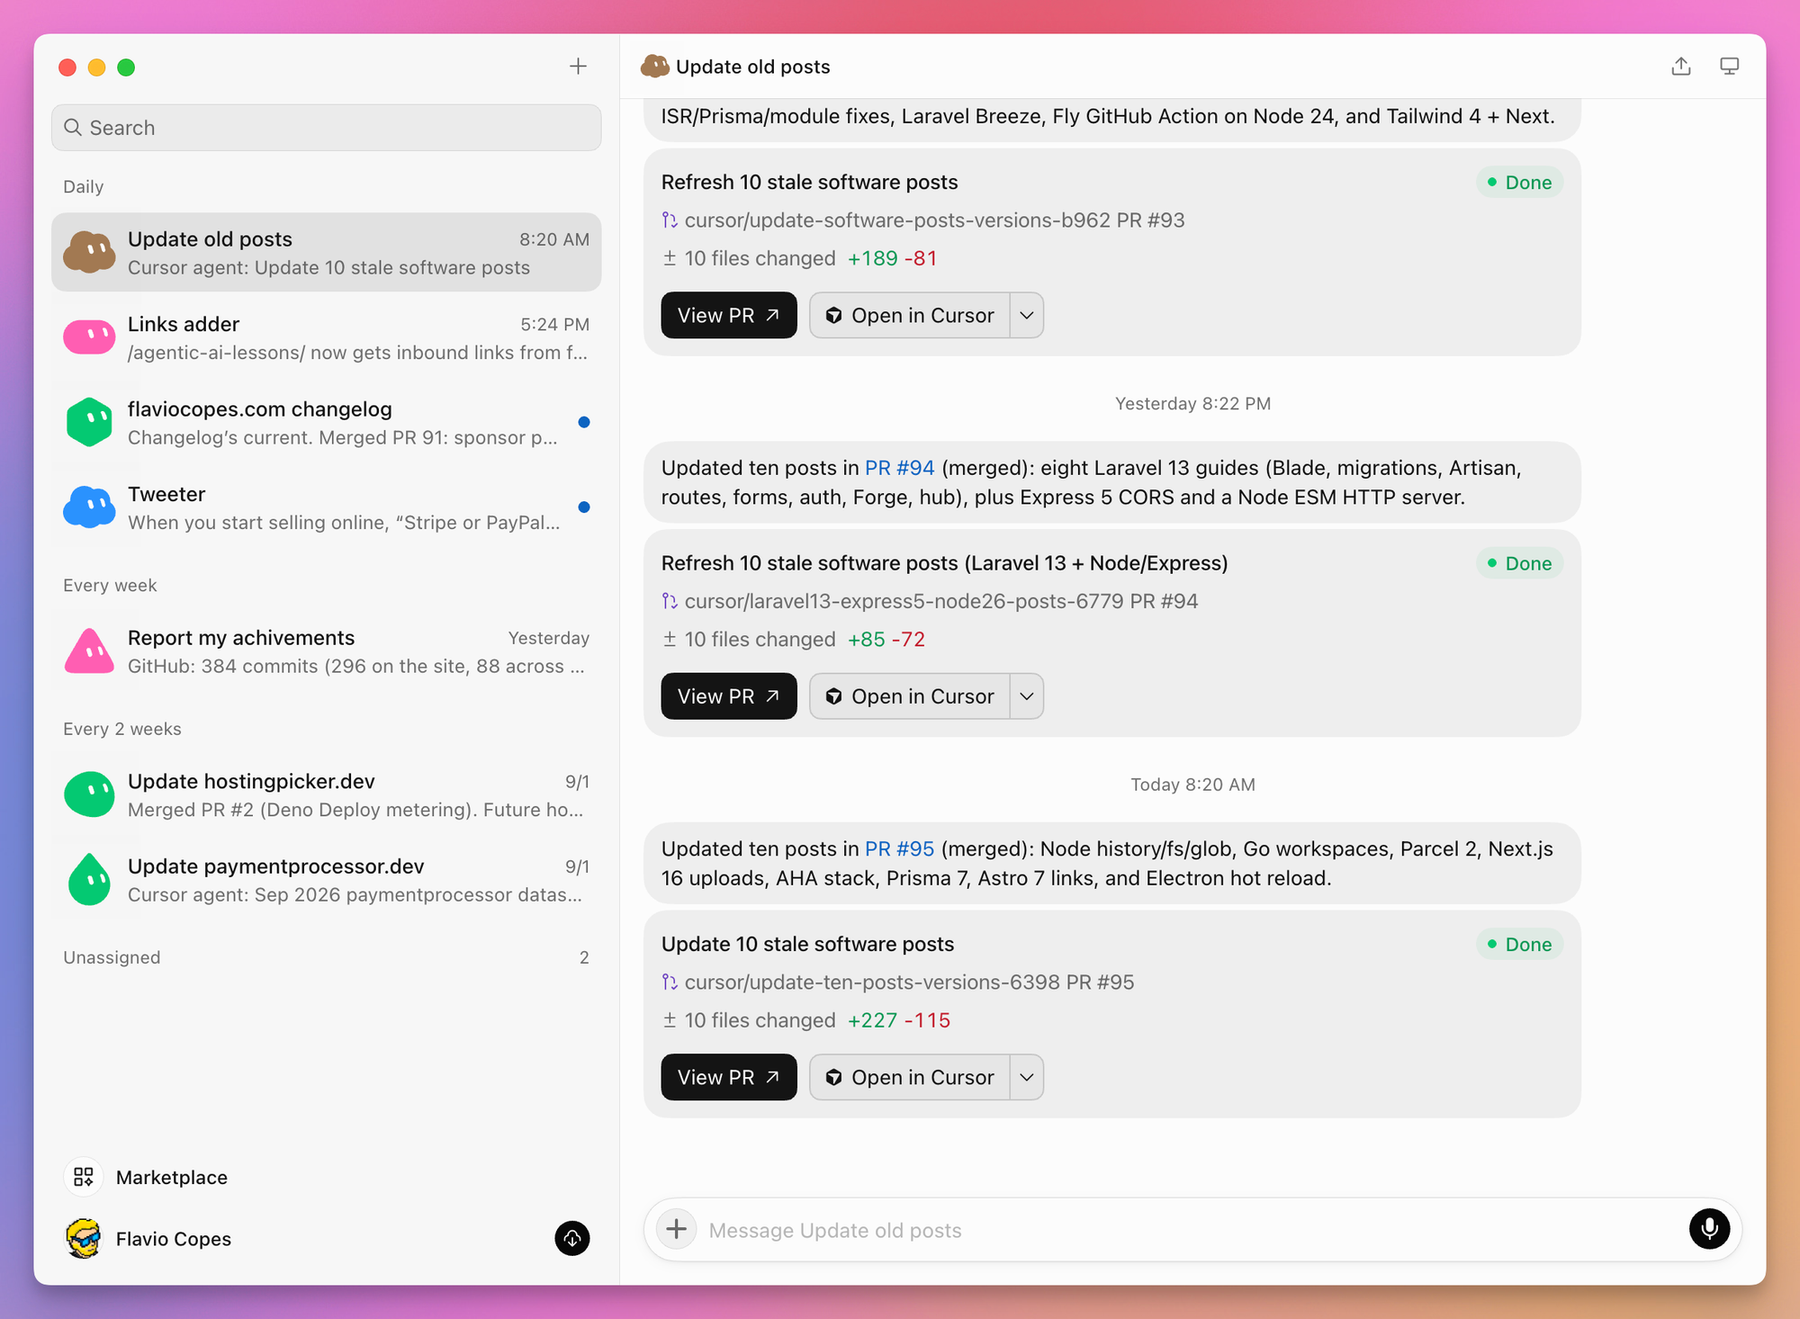Click the Marketplace grid icon

pos(84,1177)
